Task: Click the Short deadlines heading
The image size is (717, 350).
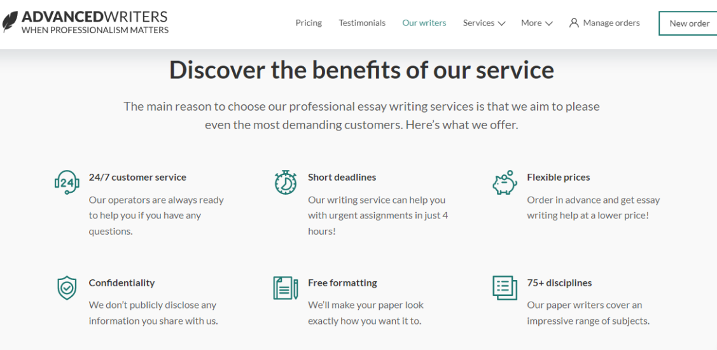Action: pos(342,177)
